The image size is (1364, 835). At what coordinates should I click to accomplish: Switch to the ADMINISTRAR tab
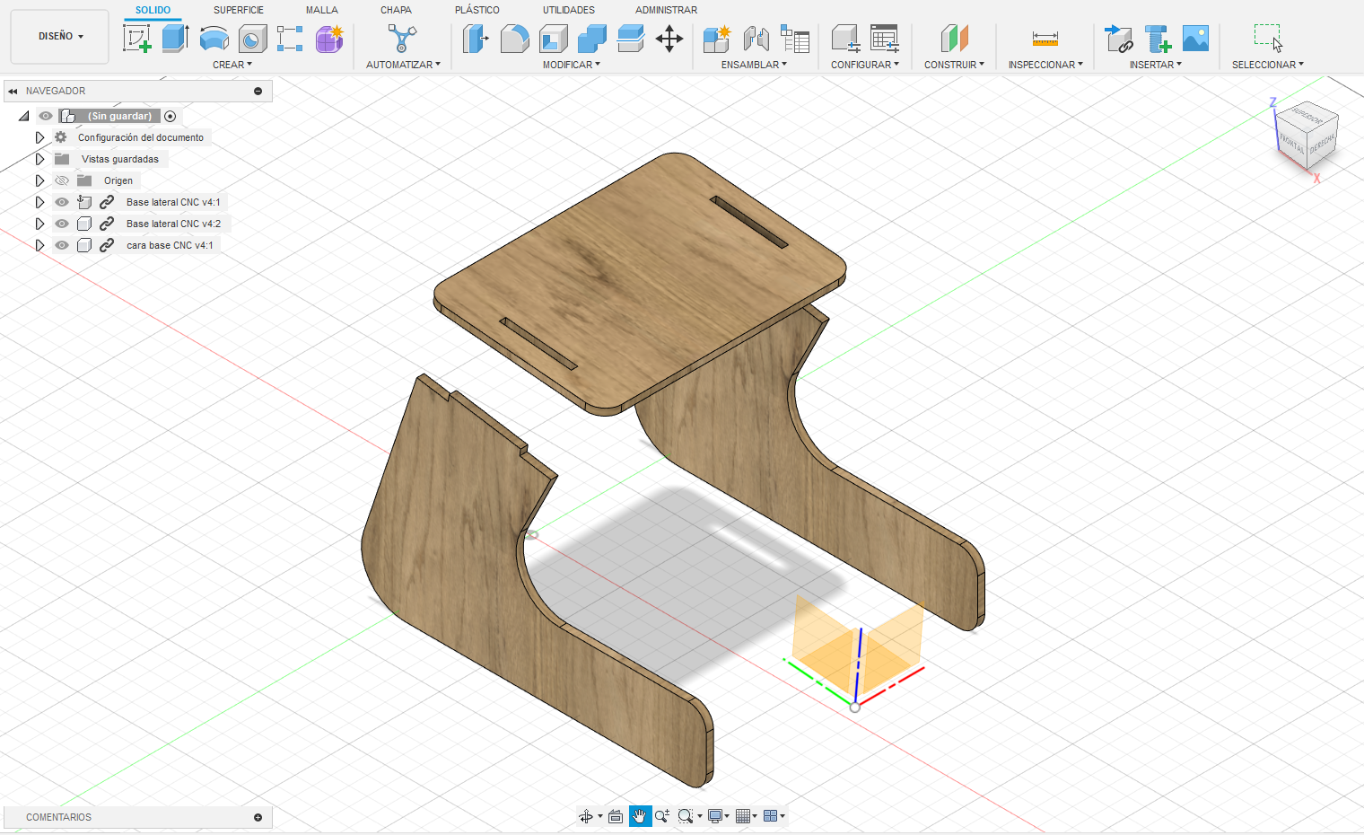666,10
